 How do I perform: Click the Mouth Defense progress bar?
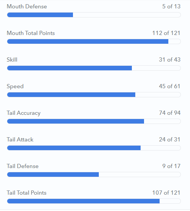(94, 15)
